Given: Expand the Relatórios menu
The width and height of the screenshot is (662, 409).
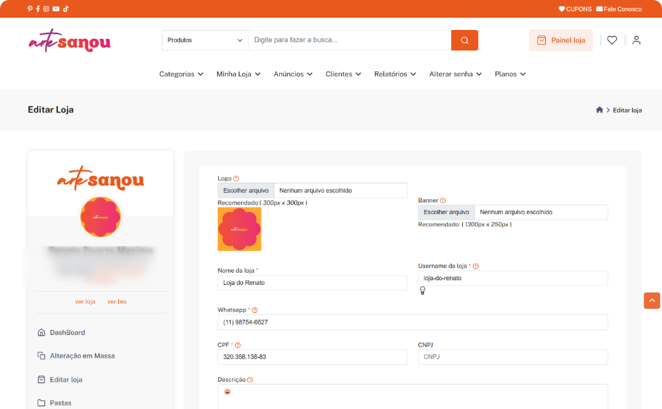Looking at the screenshot, I should 395,74.
